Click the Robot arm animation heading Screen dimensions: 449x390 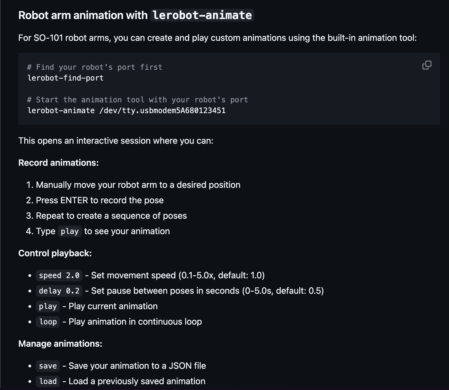pos(83,15)
